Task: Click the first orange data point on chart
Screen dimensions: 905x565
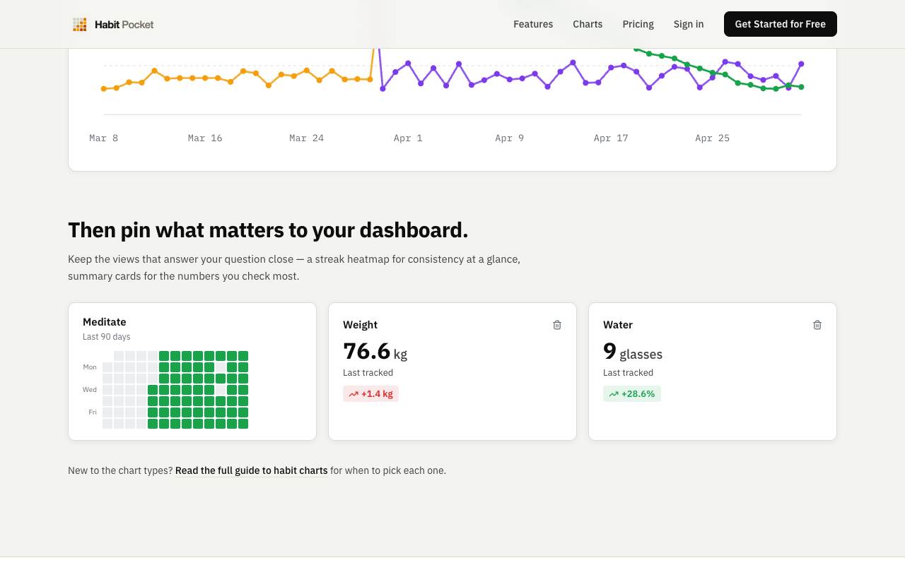Action: coord(104,89)
